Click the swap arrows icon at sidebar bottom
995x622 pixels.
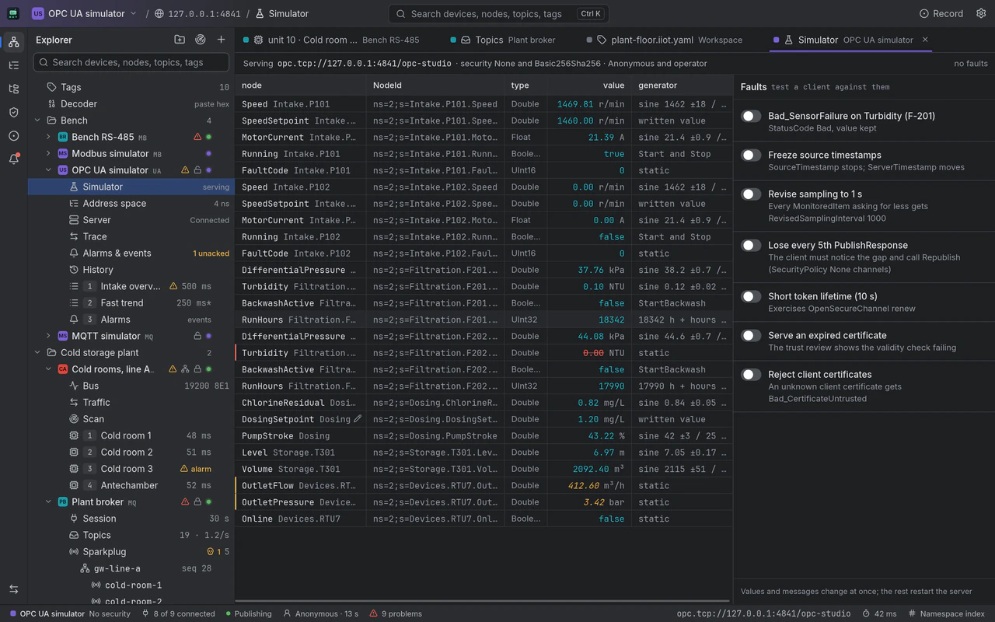click(x=13, y=589)
